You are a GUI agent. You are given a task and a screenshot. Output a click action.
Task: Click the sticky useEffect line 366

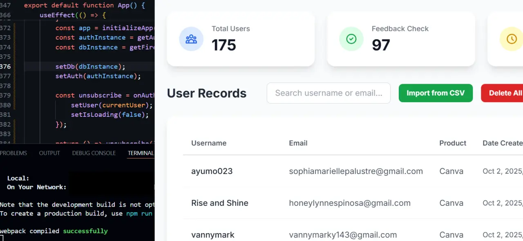[x=73, y=15]
